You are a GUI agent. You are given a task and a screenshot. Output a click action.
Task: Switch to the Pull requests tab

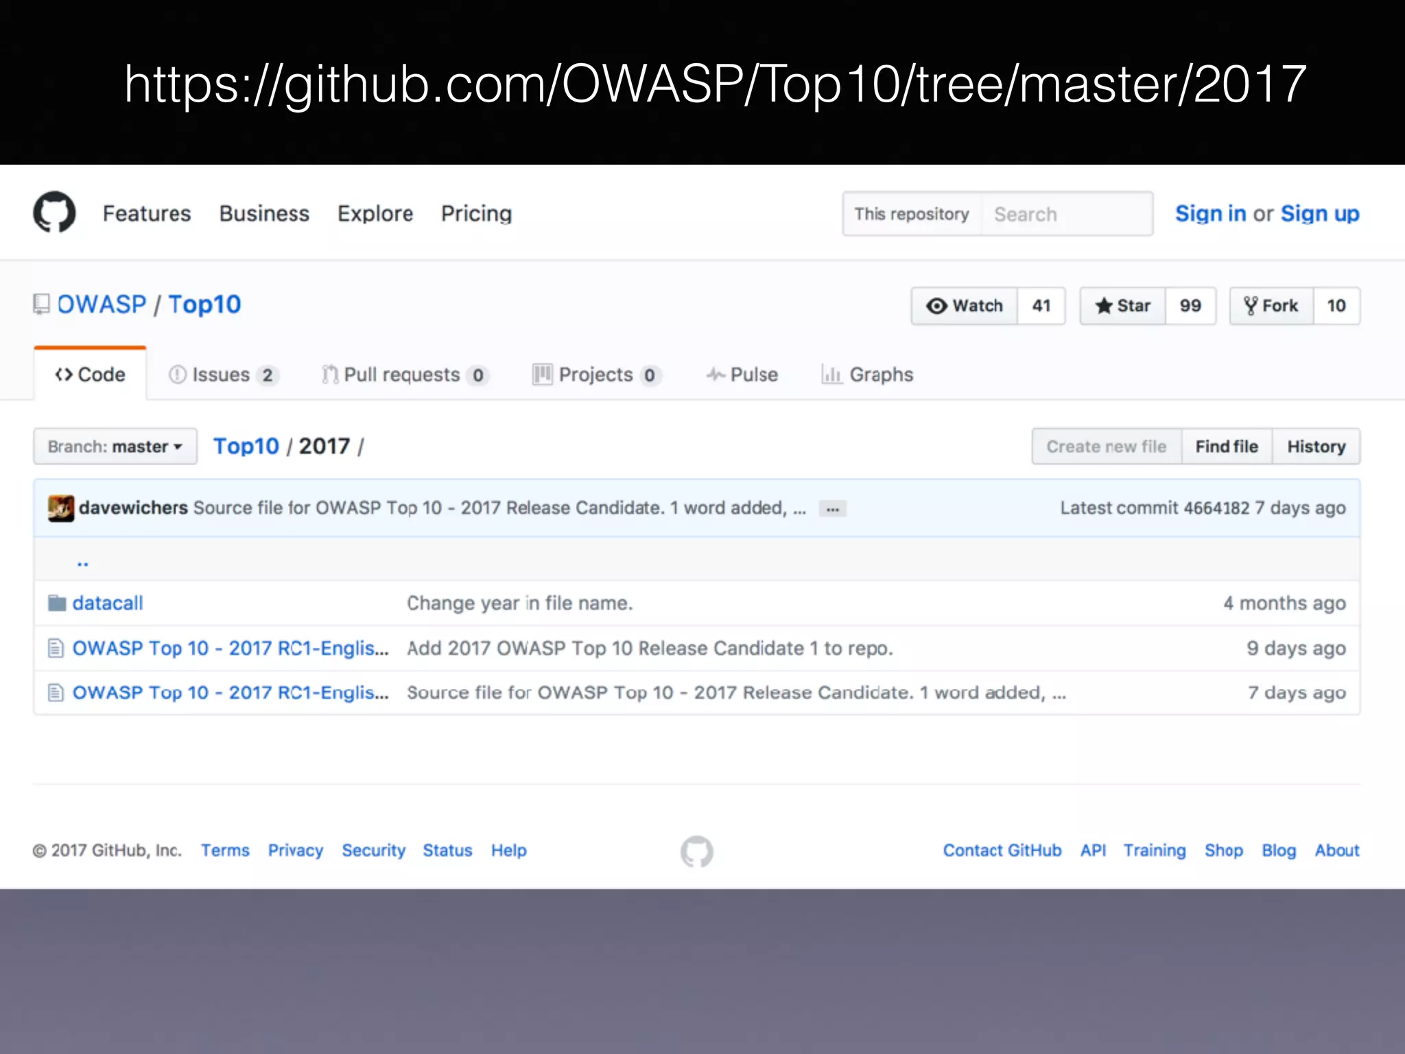(405, 375)
